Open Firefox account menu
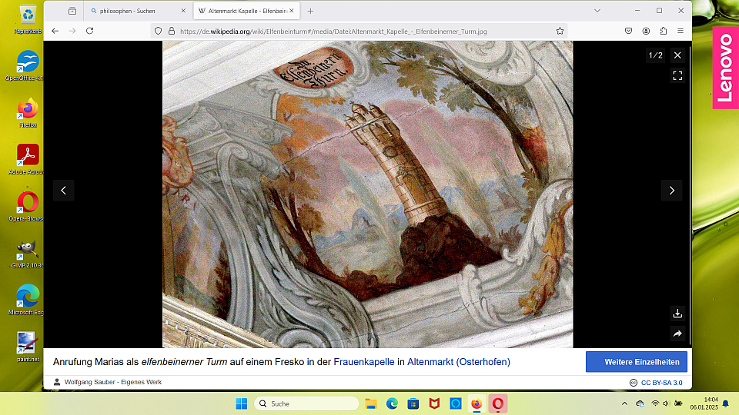The width and height of the screenshot is (739, 415). [646, 31]
